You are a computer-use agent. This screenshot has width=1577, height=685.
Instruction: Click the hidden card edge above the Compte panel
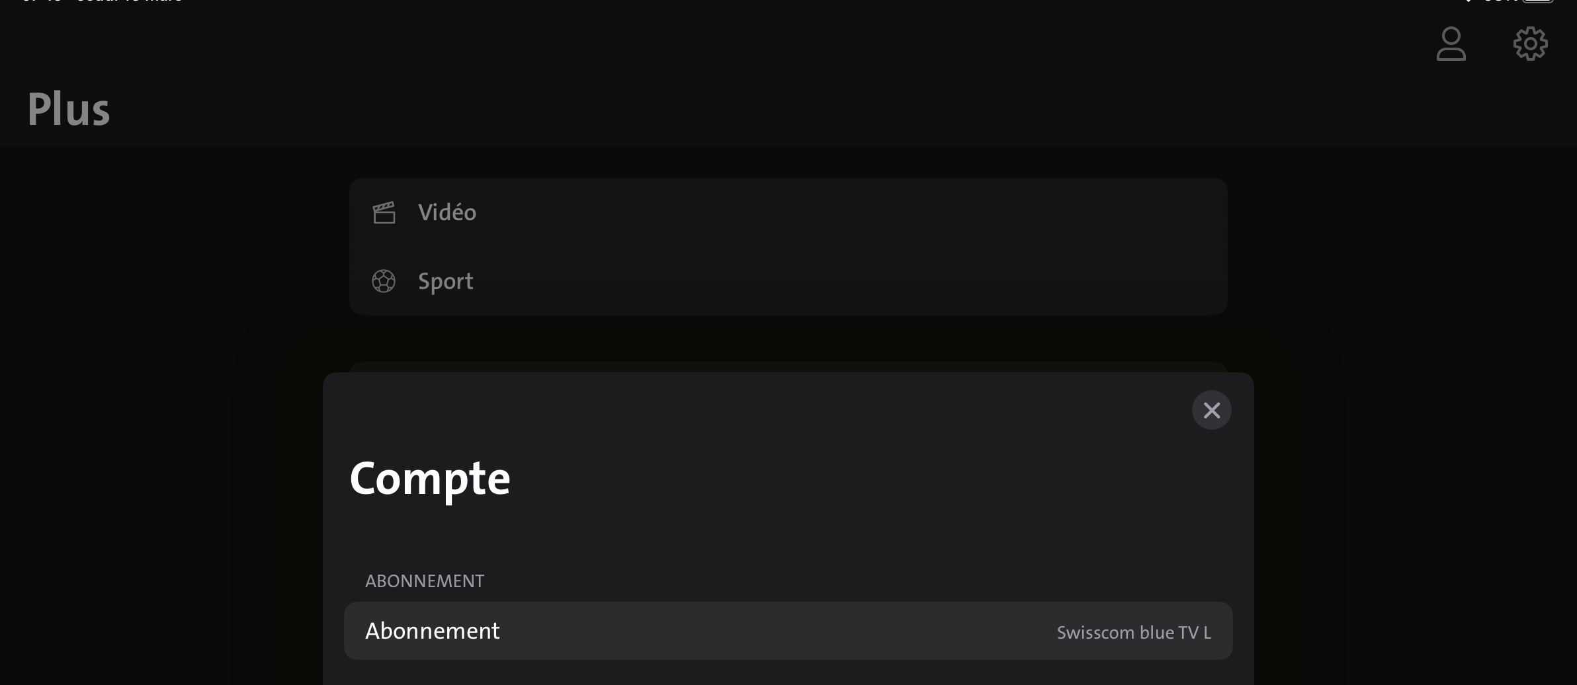click(x=787, y=366)
